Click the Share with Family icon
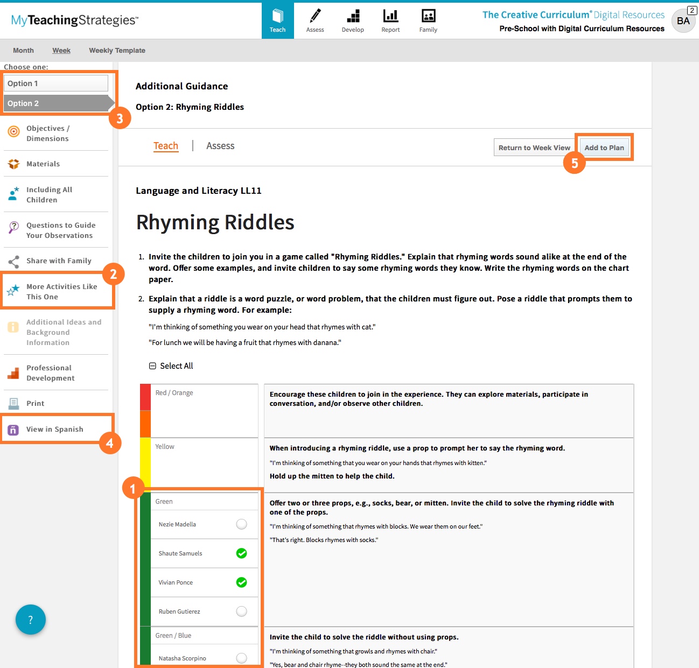Image resolution: width=699 pixels, height=668 pixels. point(14,262)
